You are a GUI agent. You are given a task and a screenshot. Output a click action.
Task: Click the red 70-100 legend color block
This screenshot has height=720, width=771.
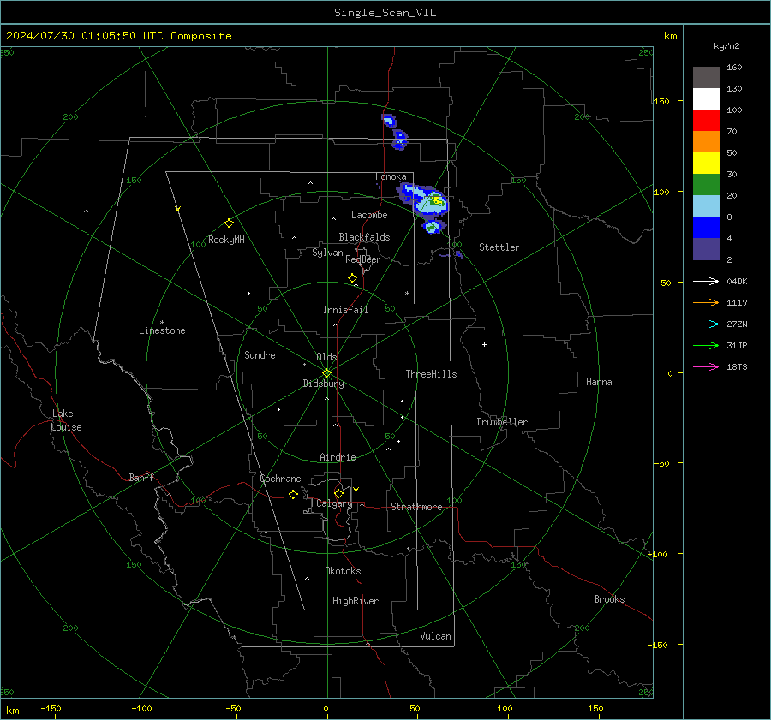(x=706, y=121)
